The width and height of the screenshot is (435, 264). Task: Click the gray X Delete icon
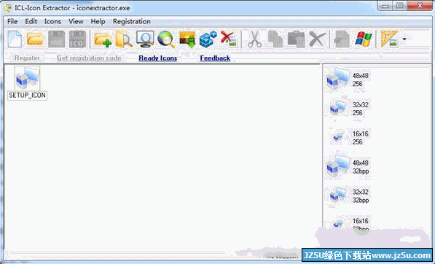[318, 39]
